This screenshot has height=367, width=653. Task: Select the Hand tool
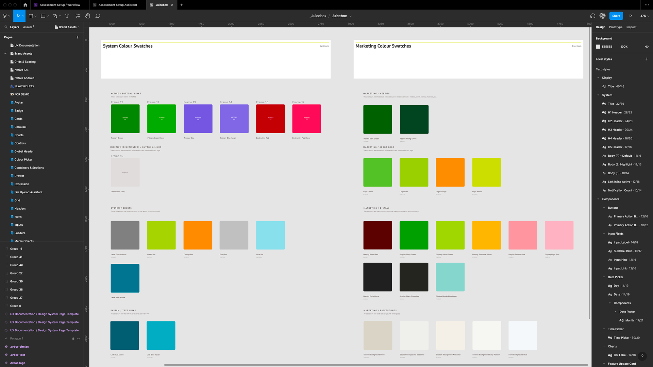point(88,16)
